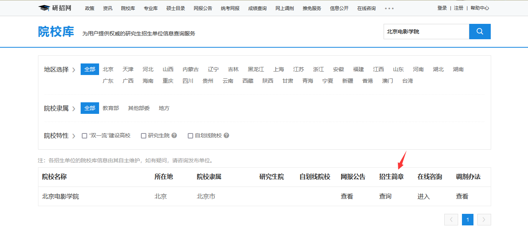Tick the 研究生院 checkbox
Image resolution: width=528 pixels, height=230 pixels.
click(x=144, y=136)
